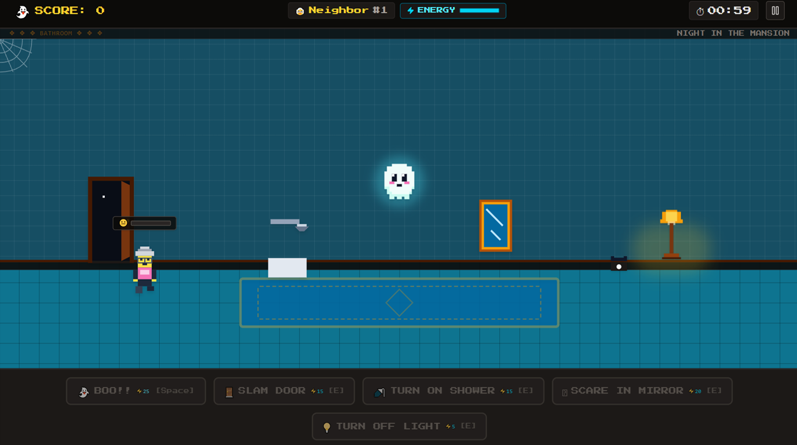Click the ghost icon on BOO!! button
The width and height of the screenshot is (797, 445).
[x=84, y=392]
